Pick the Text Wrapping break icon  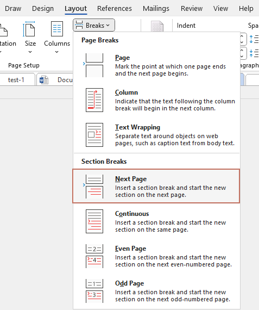coord(94,135)
